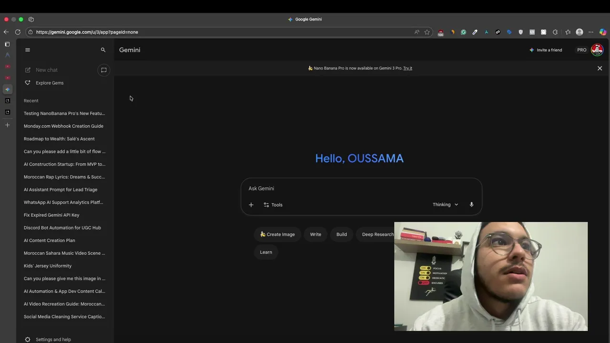Open chat Testing NanoBanana Pro's New Featu...
This screenshot has width=610, height=343.
(64, 113)
